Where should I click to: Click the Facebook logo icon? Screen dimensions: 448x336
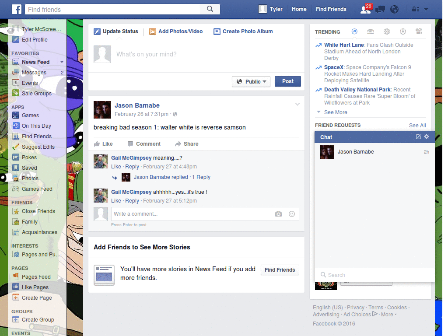pos(17,9)
